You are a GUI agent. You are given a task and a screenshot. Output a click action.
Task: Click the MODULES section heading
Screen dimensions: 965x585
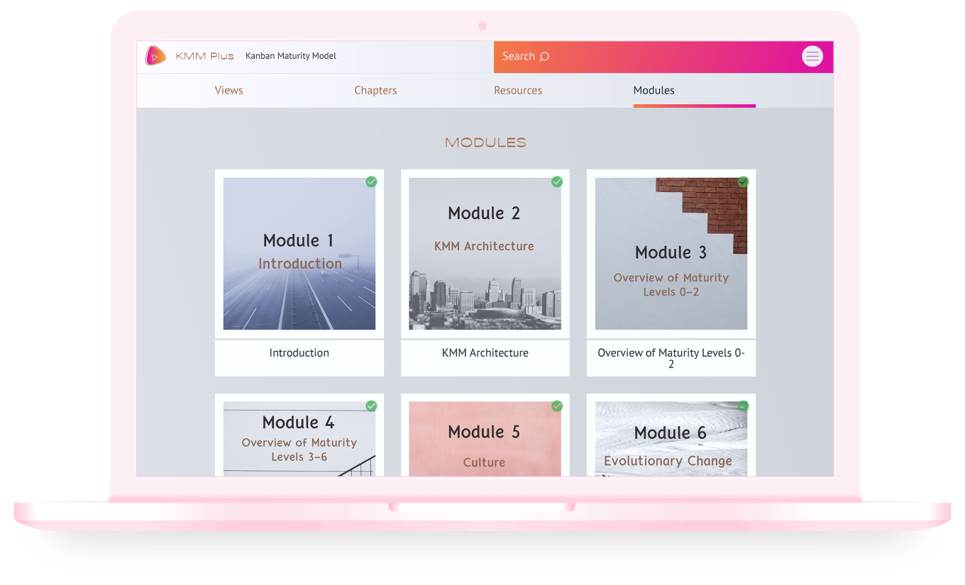[485, 143]
